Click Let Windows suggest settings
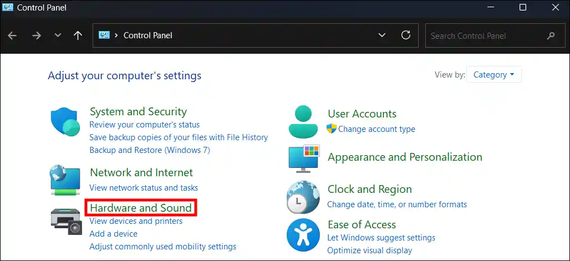Viewport: 570px width, 261px height. (381, 238)
